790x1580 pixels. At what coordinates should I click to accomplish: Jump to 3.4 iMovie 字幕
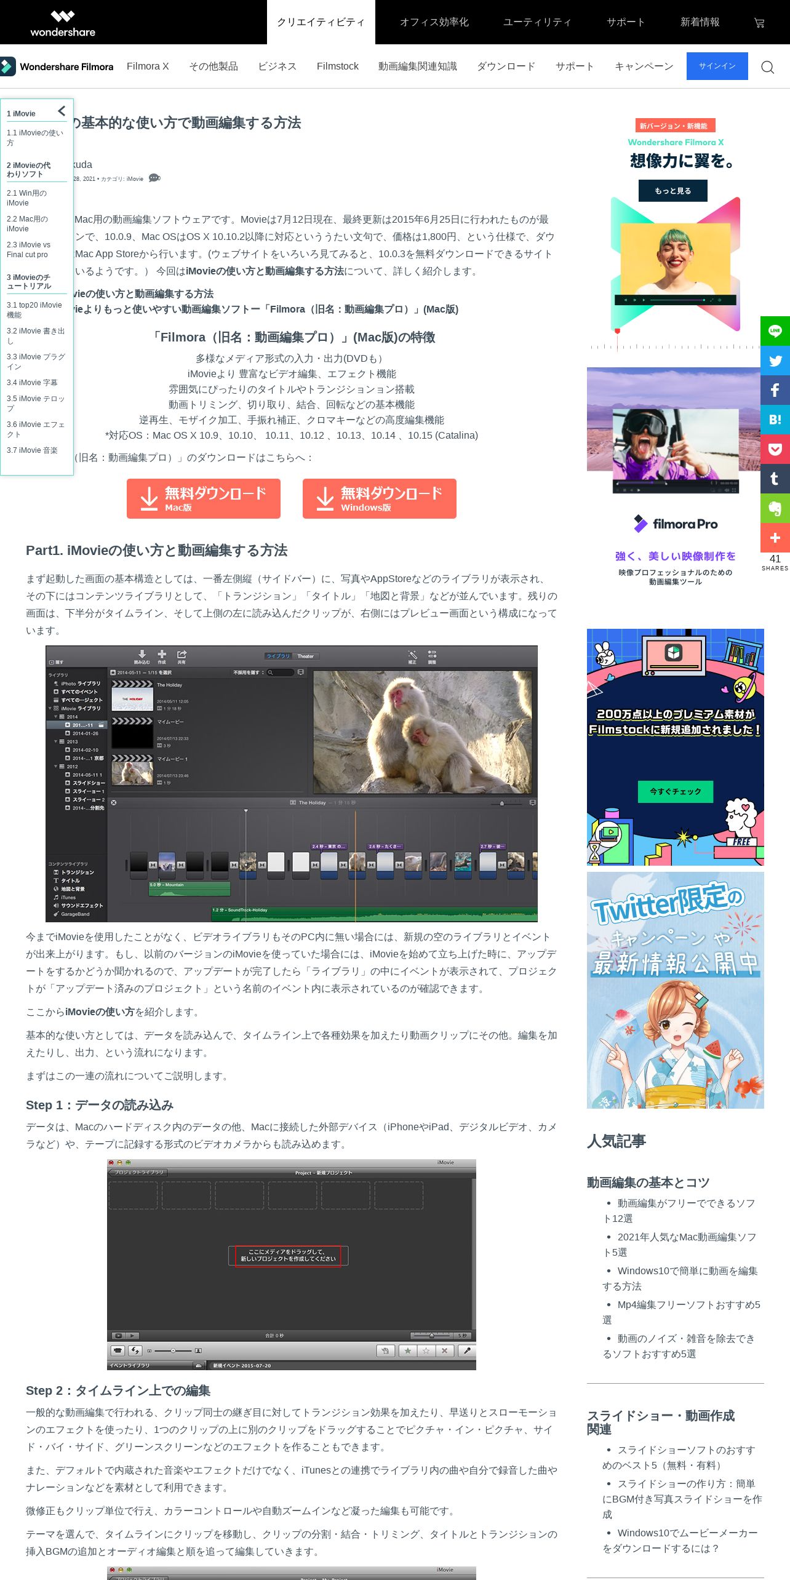click(32, 383)
